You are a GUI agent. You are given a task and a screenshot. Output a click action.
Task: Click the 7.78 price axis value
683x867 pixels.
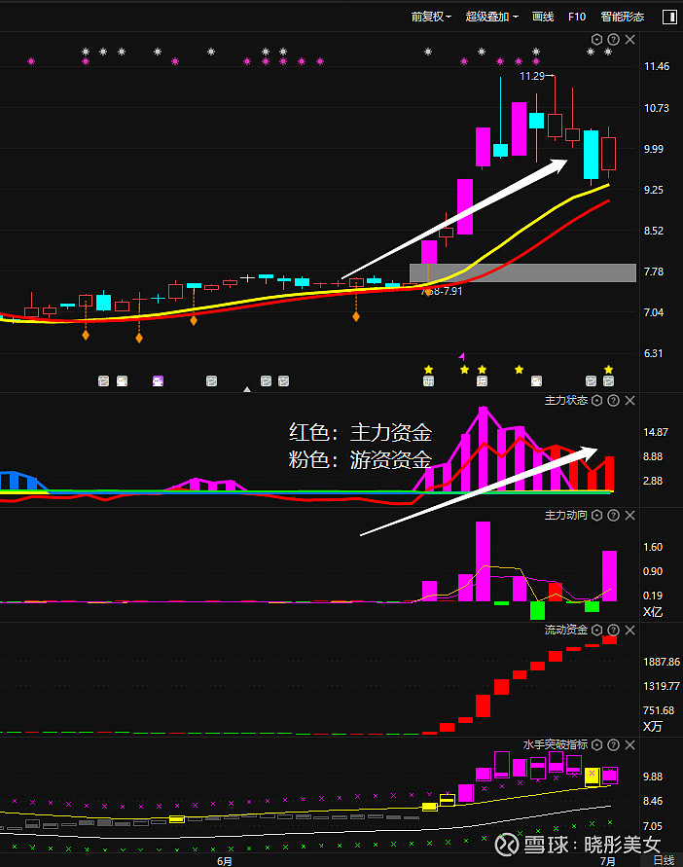[x=654, y=271]
